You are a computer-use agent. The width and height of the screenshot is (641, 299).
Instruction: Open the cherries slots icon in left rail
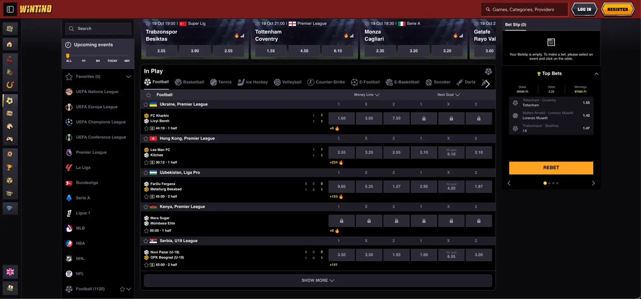coord(10,60)
